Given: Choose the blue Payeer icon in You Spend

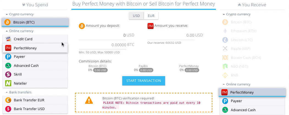Looking at the screenshot, I should [8, 57].
